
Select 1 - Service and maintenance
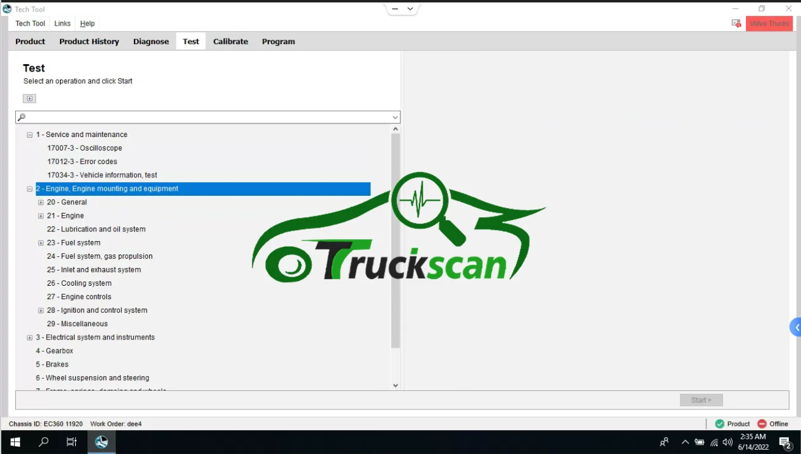(81, 135)
